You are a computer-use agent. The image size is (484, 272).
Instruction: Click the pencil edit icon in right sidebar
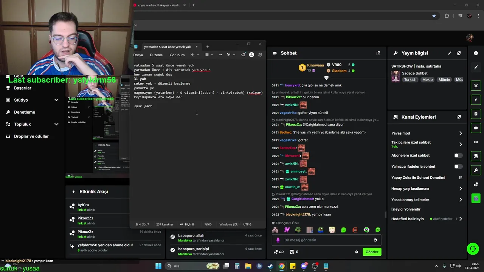[476, 67]
